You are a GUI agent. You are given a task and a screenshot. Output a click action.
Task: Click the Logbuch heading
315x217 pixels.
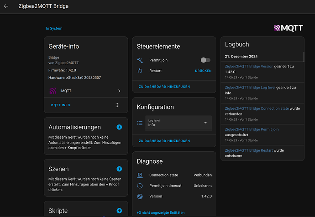pos(237,44)
